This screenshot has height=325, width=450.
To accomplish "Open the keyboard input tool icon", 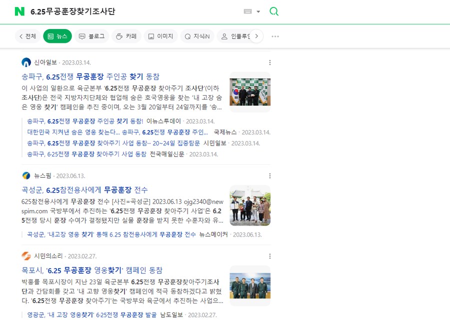I will (x=248, y=11).
